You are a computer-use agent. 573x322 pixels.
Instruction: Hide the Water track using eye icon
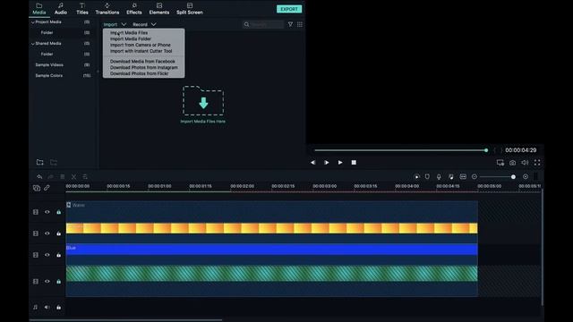[x=47, y=212]
